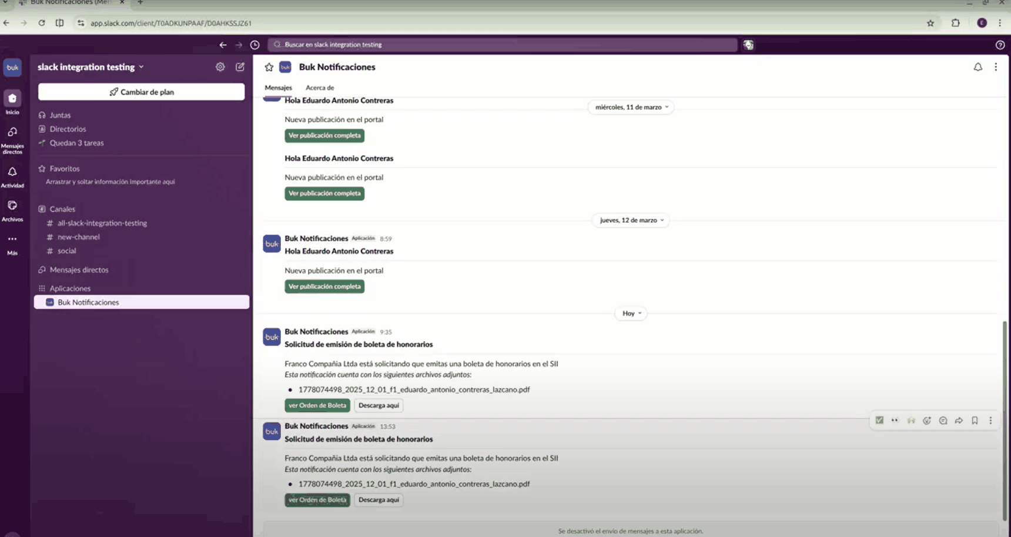This screenshot has width=1011, height=537.
Task: React with checkmark emoji on message
Action: 879,420
